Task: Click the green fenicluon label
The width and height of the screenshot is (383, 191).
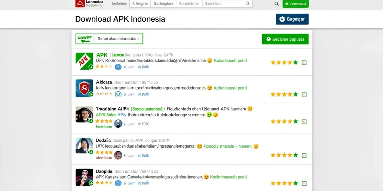Action: pyautogui.click(x=104, y=127)
